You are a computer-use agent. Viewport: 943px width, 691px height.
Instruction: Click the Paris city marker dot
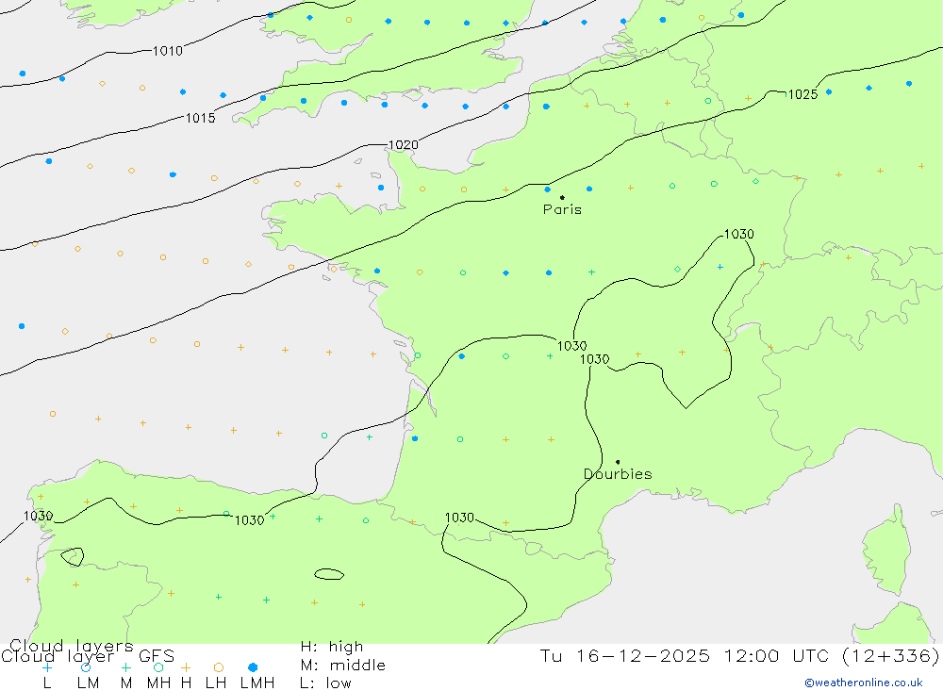[x=562, y=197]
